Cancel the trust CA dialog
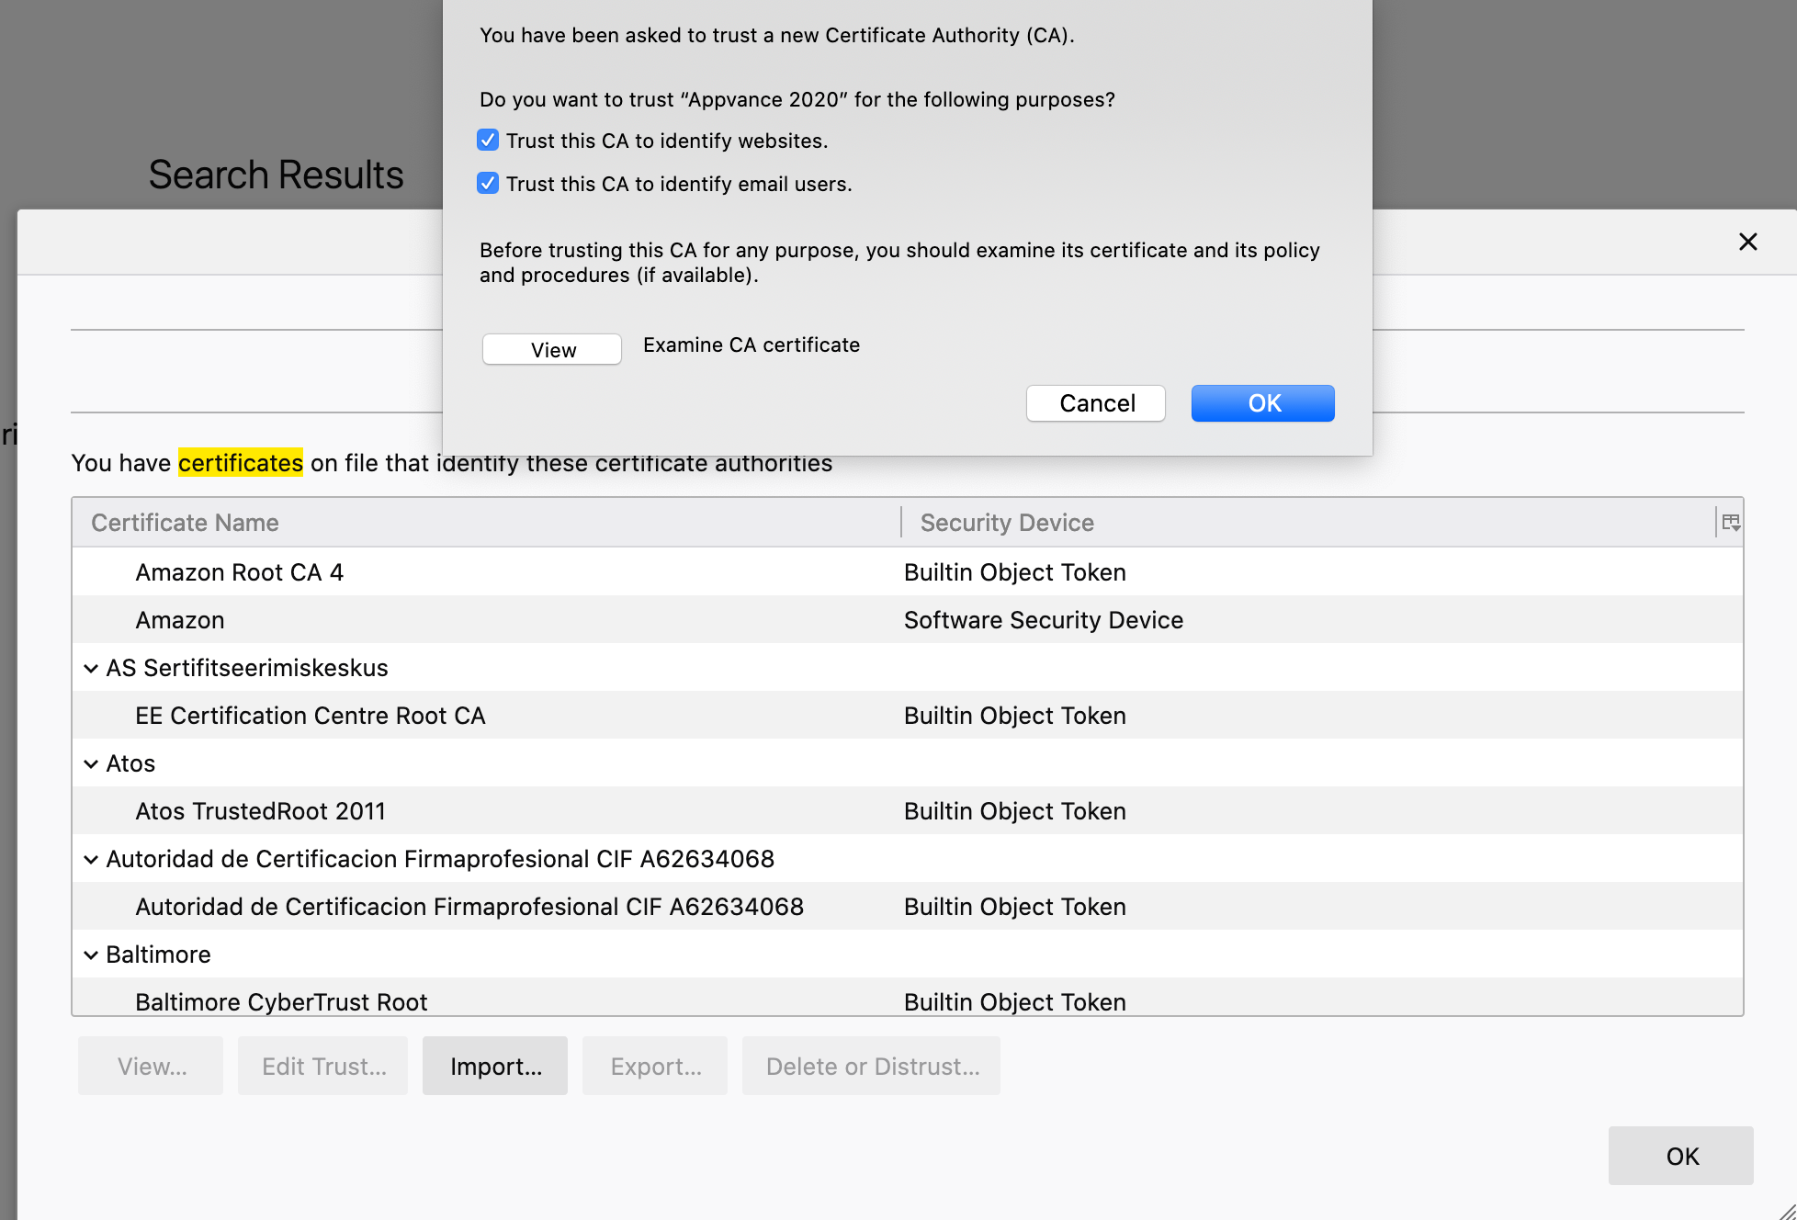 point(1096,403)
